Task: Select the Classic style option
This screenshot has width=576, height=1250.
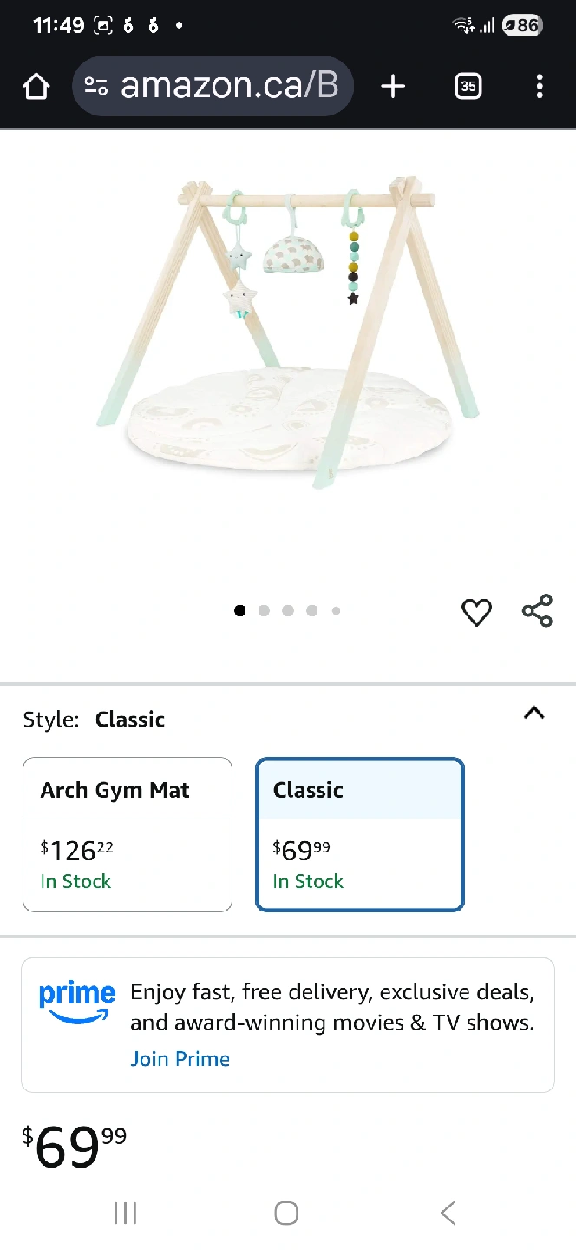Action: point(360,834)
